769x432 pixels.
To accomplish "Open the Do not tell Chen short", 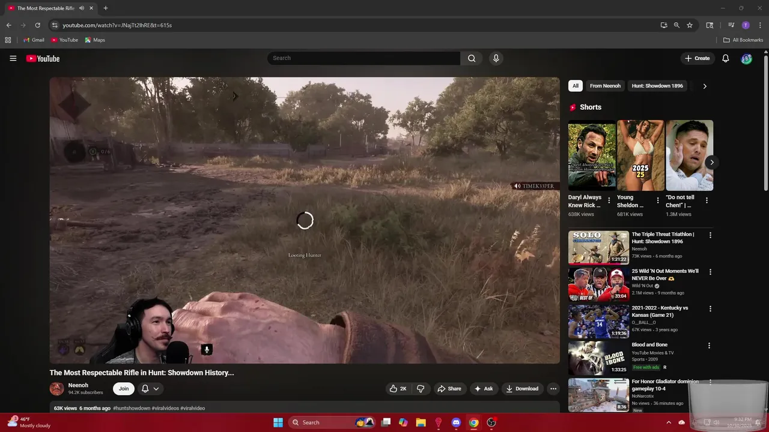I will click(x=689, y=155).
